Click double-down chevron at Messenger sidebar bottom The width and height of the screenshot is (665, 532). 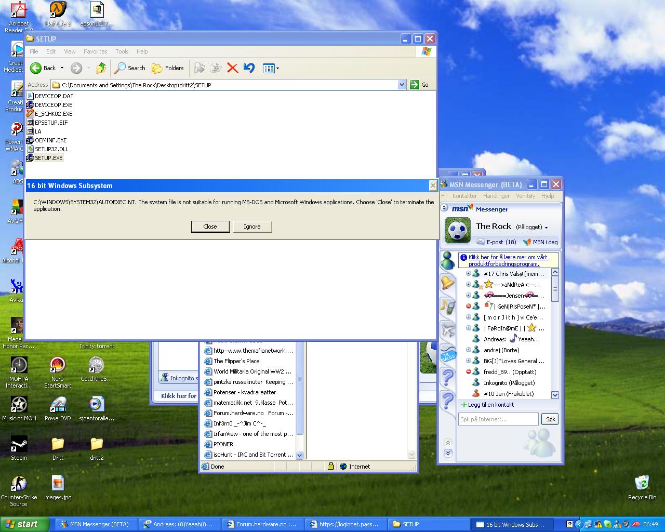pos(448,453)
